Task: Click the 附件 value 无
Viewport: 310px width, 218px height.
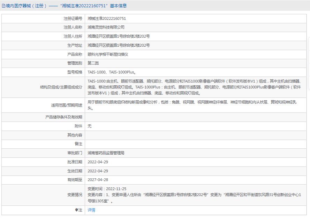Action: coord(90,126)
